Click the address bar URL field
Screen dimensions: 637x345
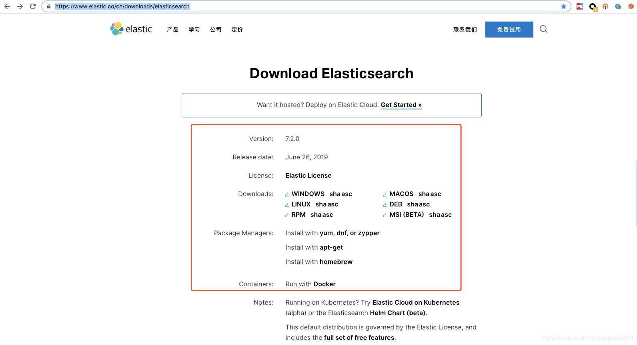pos(306,6)
